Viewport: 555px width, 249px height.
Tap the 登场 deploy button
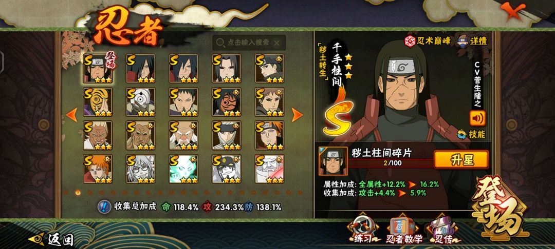(x=500, y=208)
